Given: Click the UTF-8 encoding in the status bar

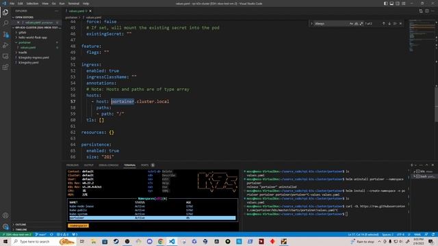Looking at the screenshot, I should point(400,234).
